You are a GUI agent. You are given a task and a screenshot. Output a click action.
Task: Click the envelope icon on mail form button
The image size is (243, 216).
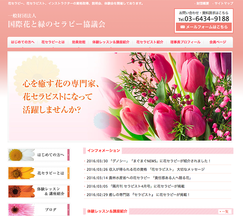[182, 27]
